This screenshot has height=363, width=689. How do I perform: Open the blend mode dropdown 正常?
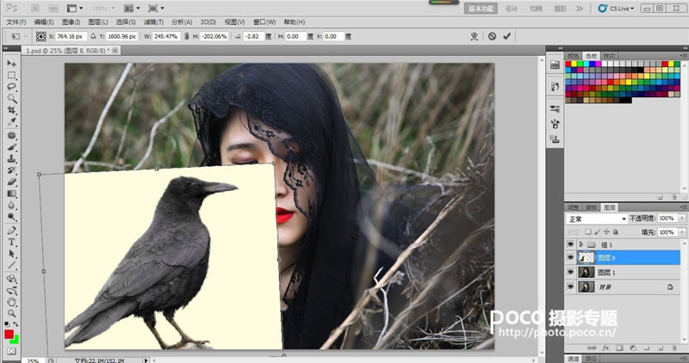coord(597,218)
